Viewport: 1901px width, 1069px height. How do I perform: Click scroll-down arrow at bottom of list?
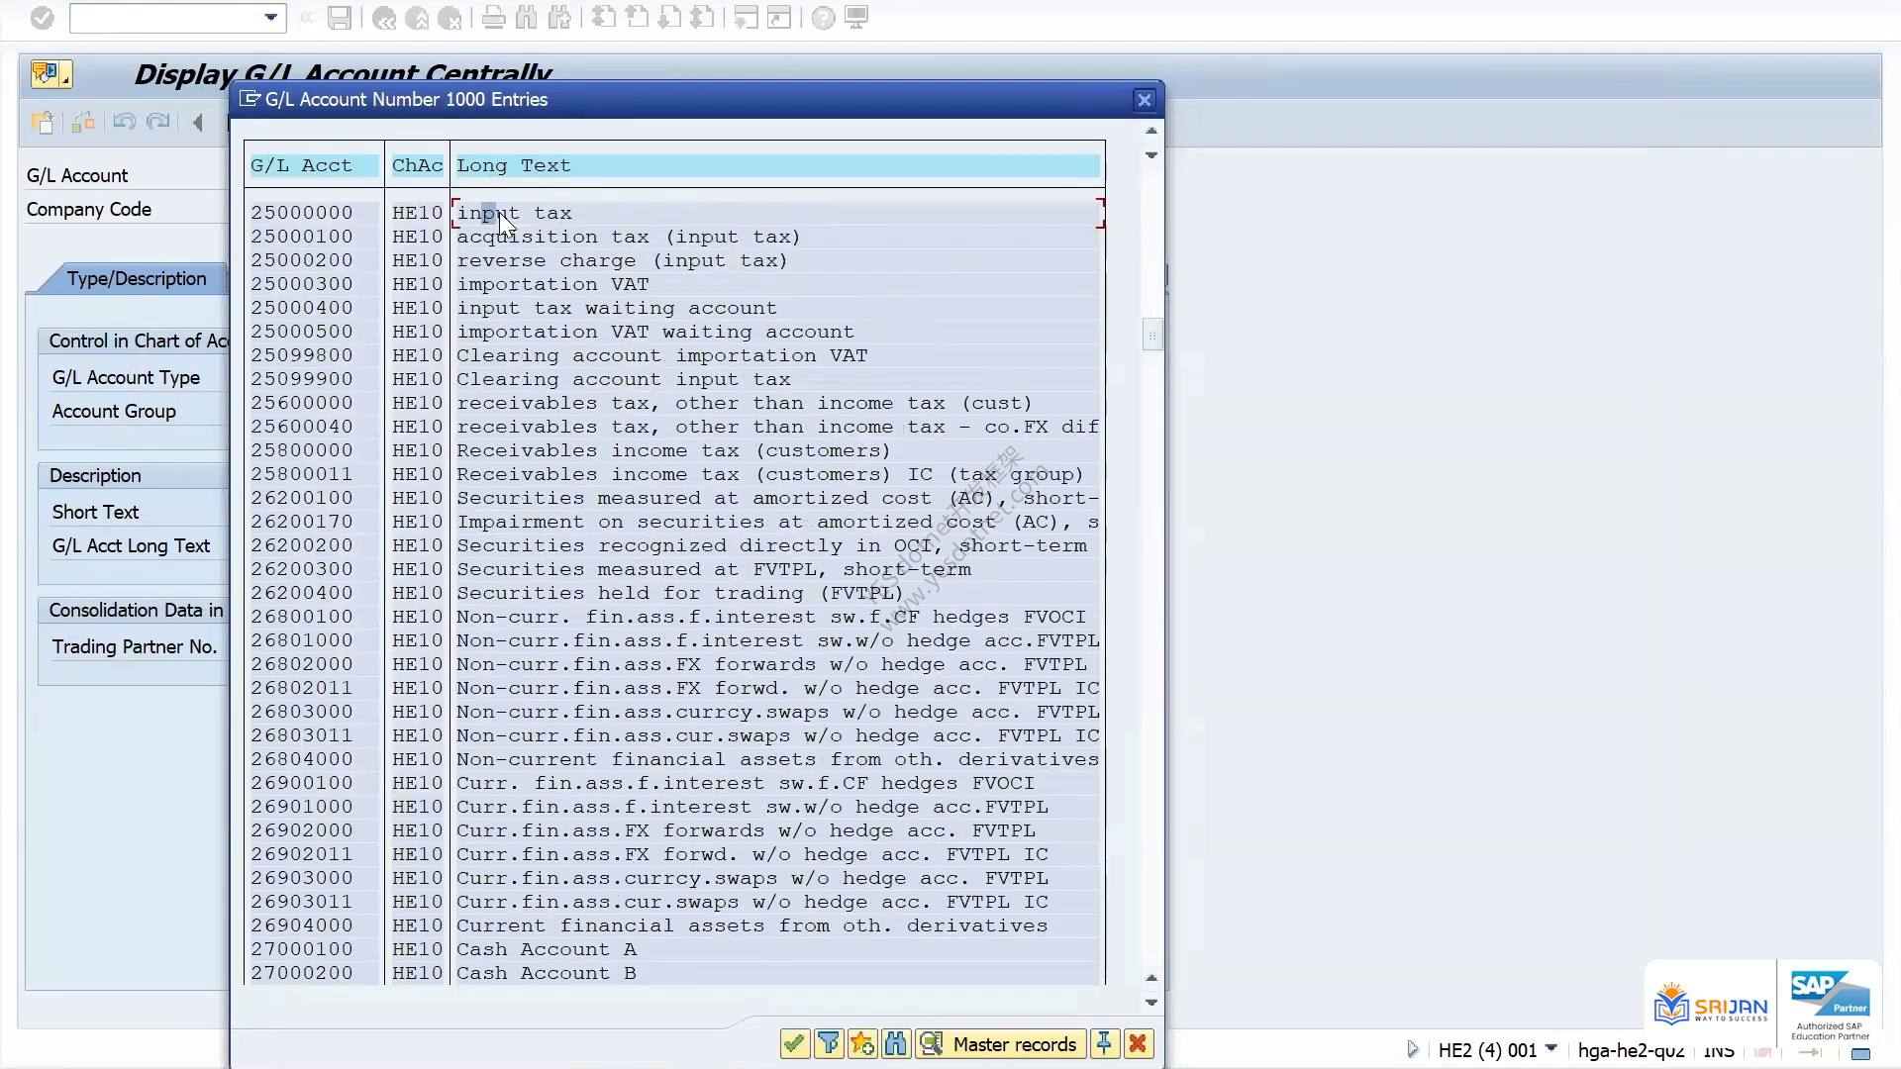(x=1151, y=1002)
